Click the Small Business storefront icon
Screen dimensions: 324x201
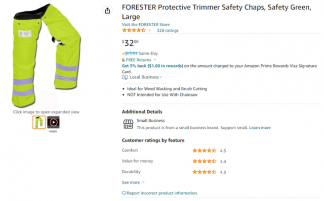[128, 124]
